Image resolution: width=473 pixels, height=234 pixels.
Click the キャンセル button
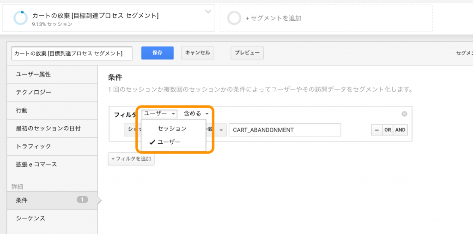[x=197, y=53]
